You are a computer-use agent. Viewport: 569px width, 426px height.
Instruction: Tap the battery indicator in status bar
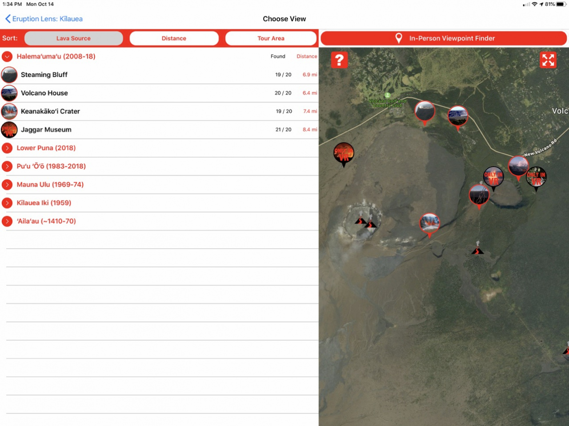561,4
